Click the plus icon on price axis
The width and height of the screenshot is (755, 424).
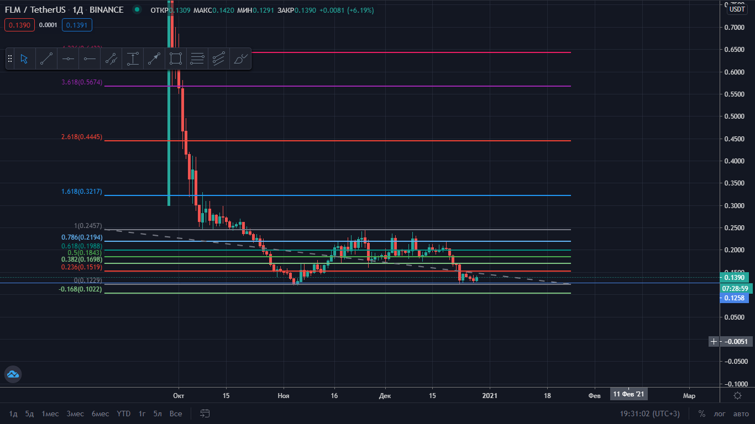[714, 341]
